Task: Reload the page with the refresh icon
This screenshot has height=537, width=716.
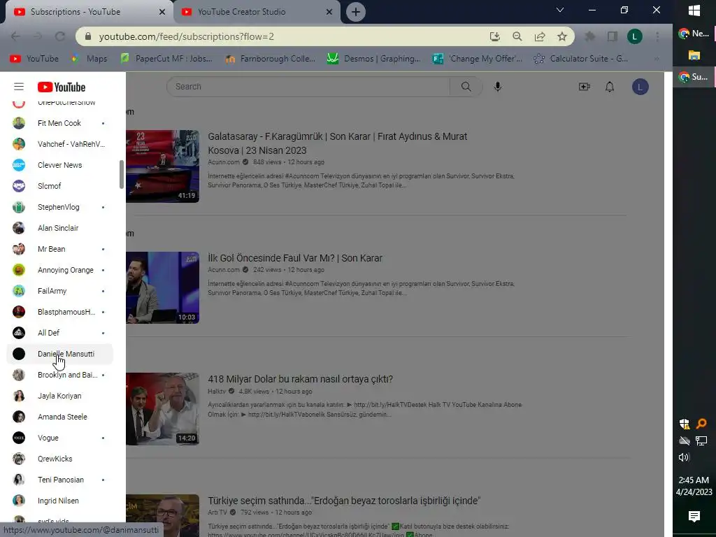Action: pos(60,36)
